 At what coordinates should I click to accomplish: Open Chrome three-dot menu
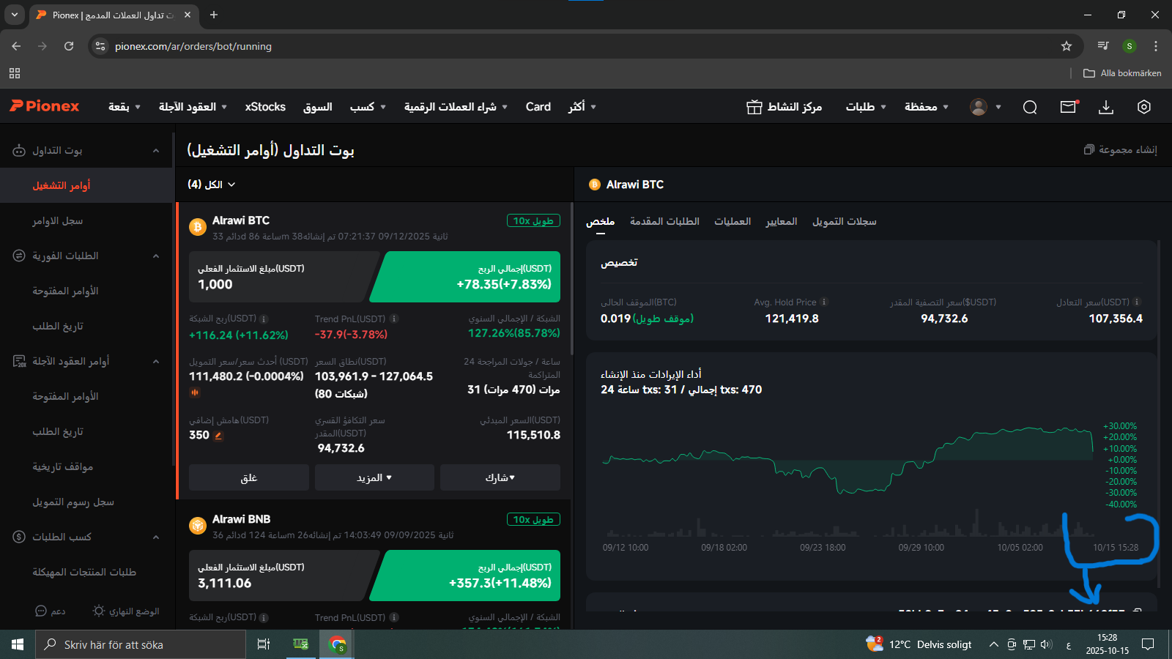pos(1156,46)
